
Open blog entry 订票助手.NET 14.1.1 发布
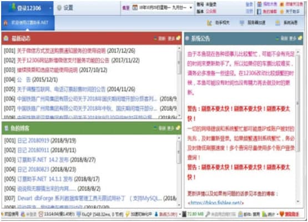click(x=45, y=179)
